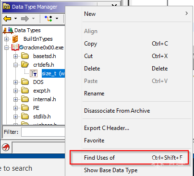The height and width of the screenshot is (176, 194).
Task: Expand the basetsd.h folder
Action: coord(15,56)
